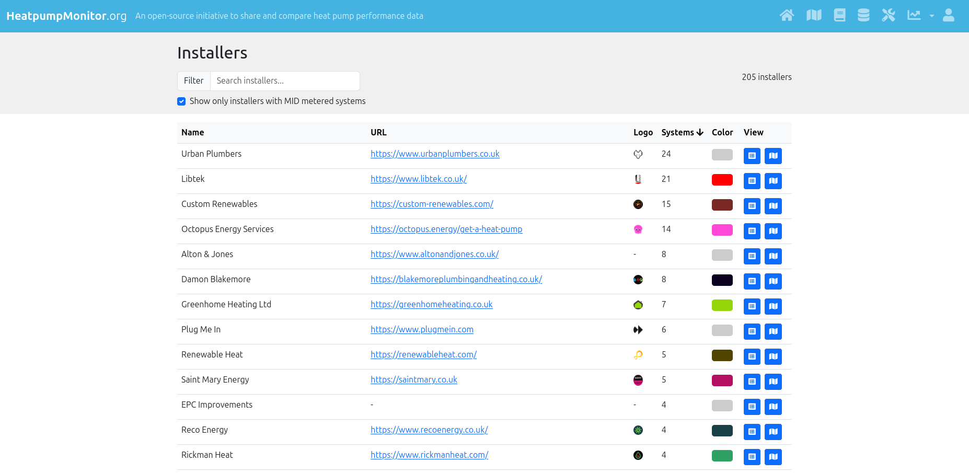Open the user account icon
The height and width of the screenshot is (473, 969).
[949, 15]
